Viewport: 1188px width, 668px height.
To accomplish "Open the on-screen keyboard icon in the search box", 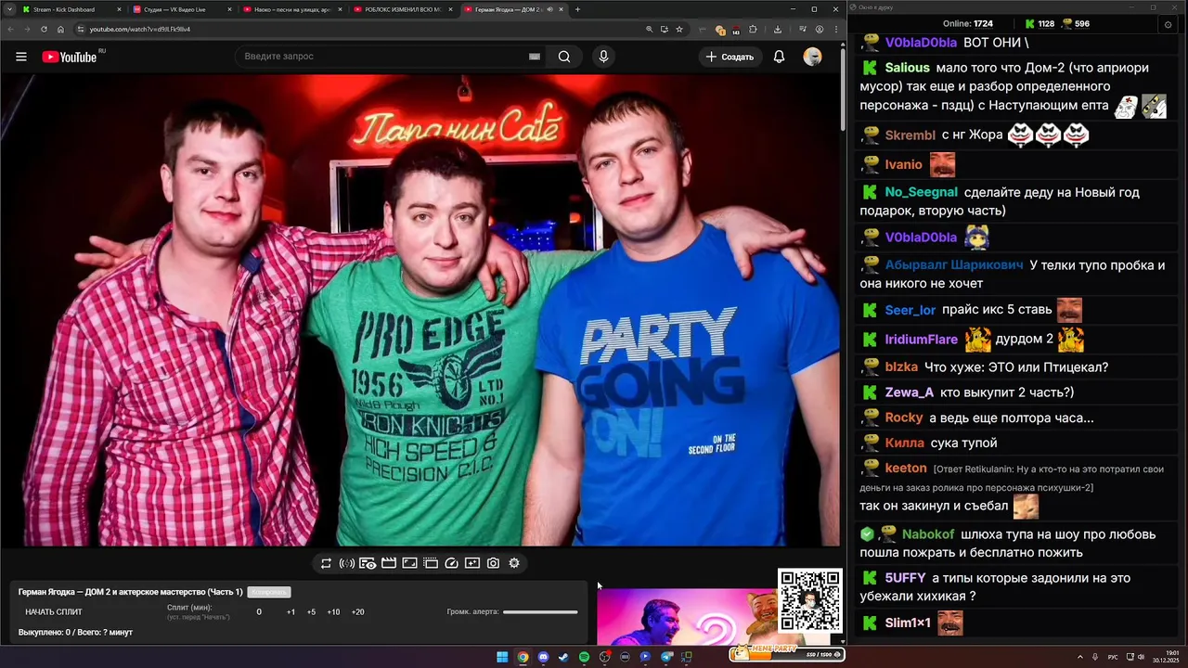I will tap(535, 57).
